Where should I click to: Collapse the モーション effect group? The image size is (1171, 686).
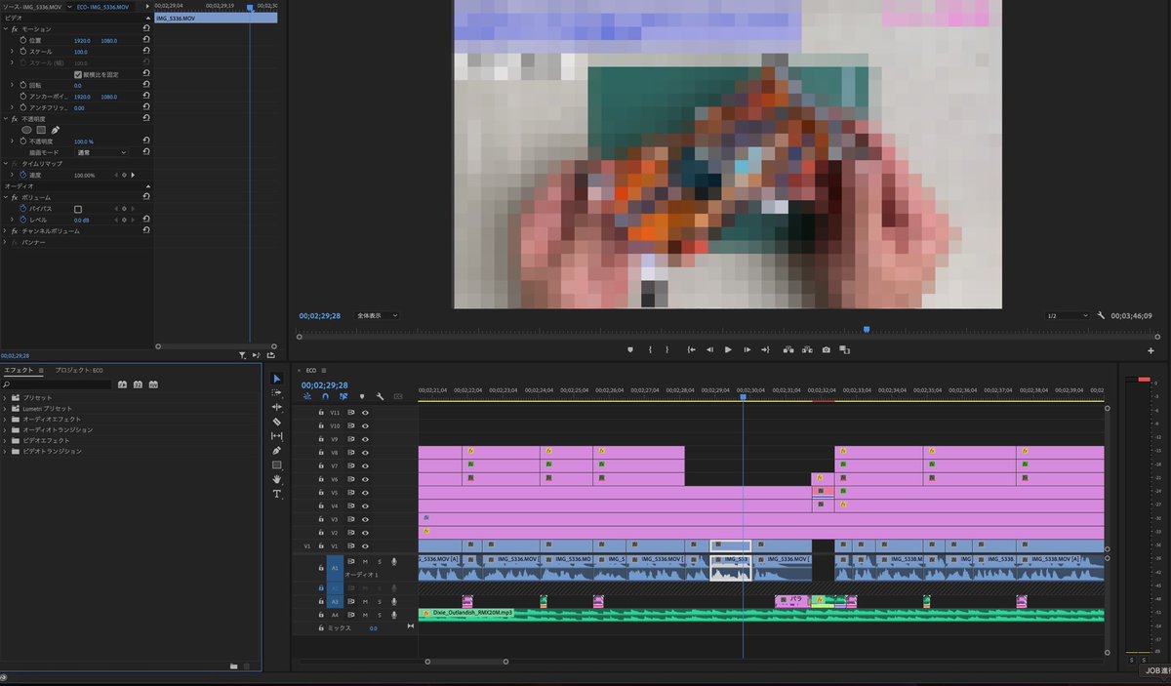pos(6,29)
